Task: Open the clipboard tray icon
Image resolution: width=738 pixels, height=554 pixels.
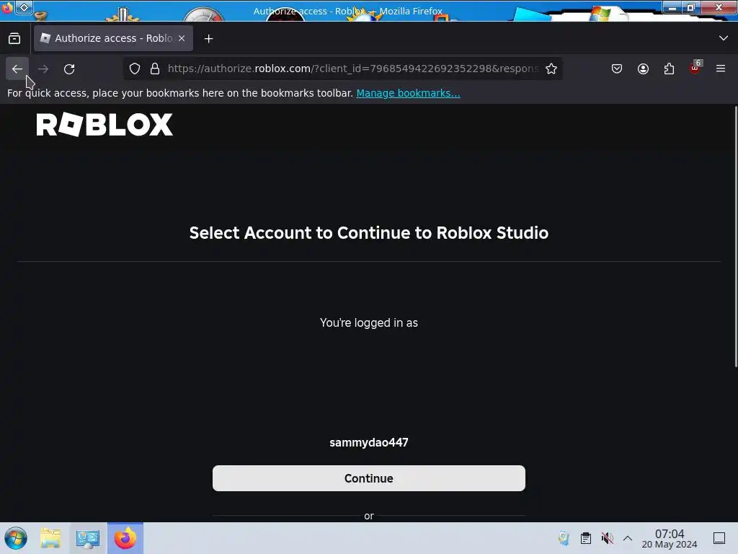Action: 585,538
